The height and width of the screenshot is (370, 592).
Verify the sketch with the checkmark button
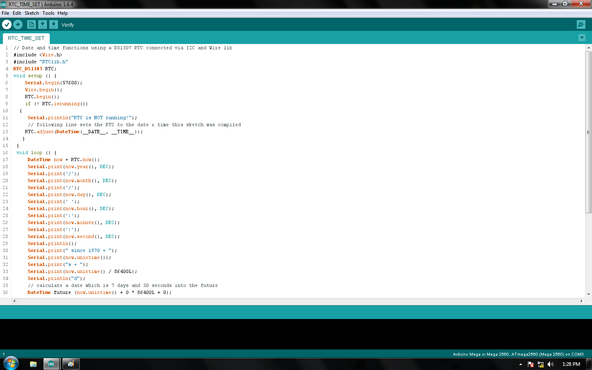click(x=7, y=25)
